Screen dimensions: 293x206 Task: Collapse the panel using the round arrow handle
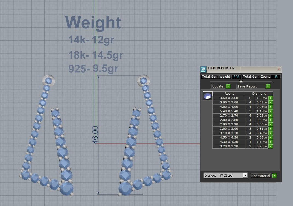click(x=241, y=81)
